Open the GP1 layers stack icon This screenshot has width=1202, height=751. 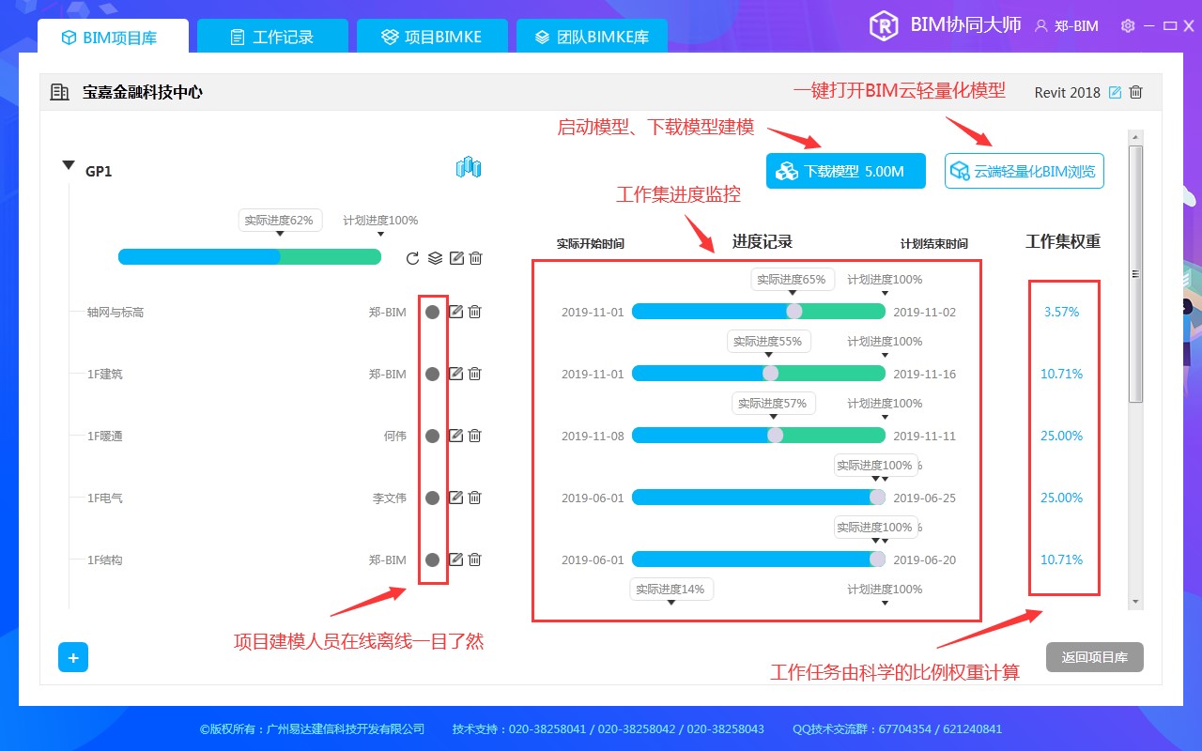click(435, 258)
